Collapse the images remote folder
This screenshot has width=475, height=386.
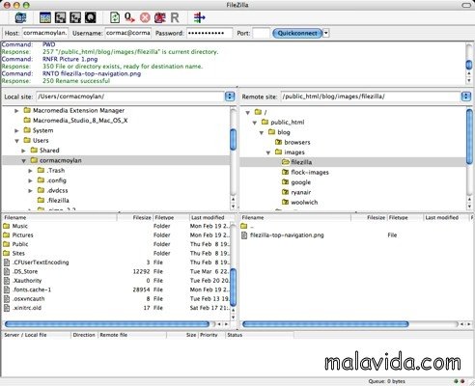[x=268, y=152]
